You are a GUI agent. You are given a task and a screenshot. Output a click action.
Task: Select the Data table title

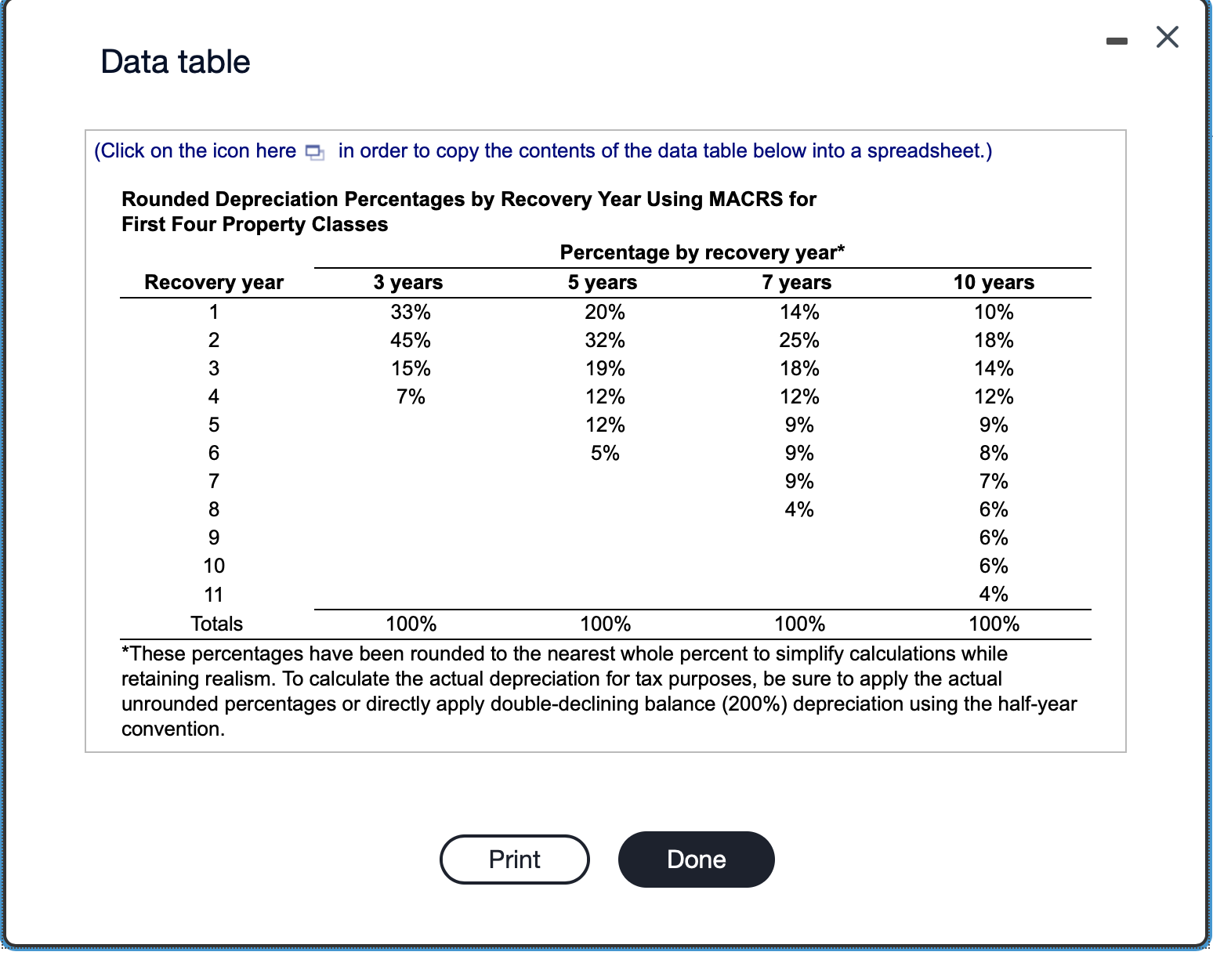pyautogui.click(x=174, y=61)
